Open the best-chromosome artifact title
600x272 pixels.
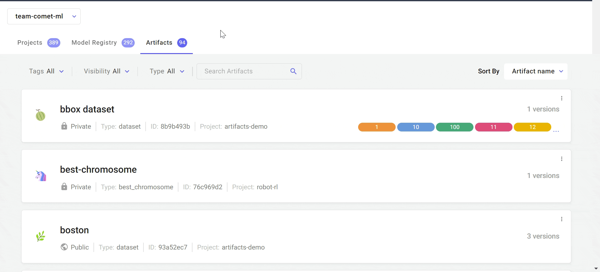(x=98, y=170)
